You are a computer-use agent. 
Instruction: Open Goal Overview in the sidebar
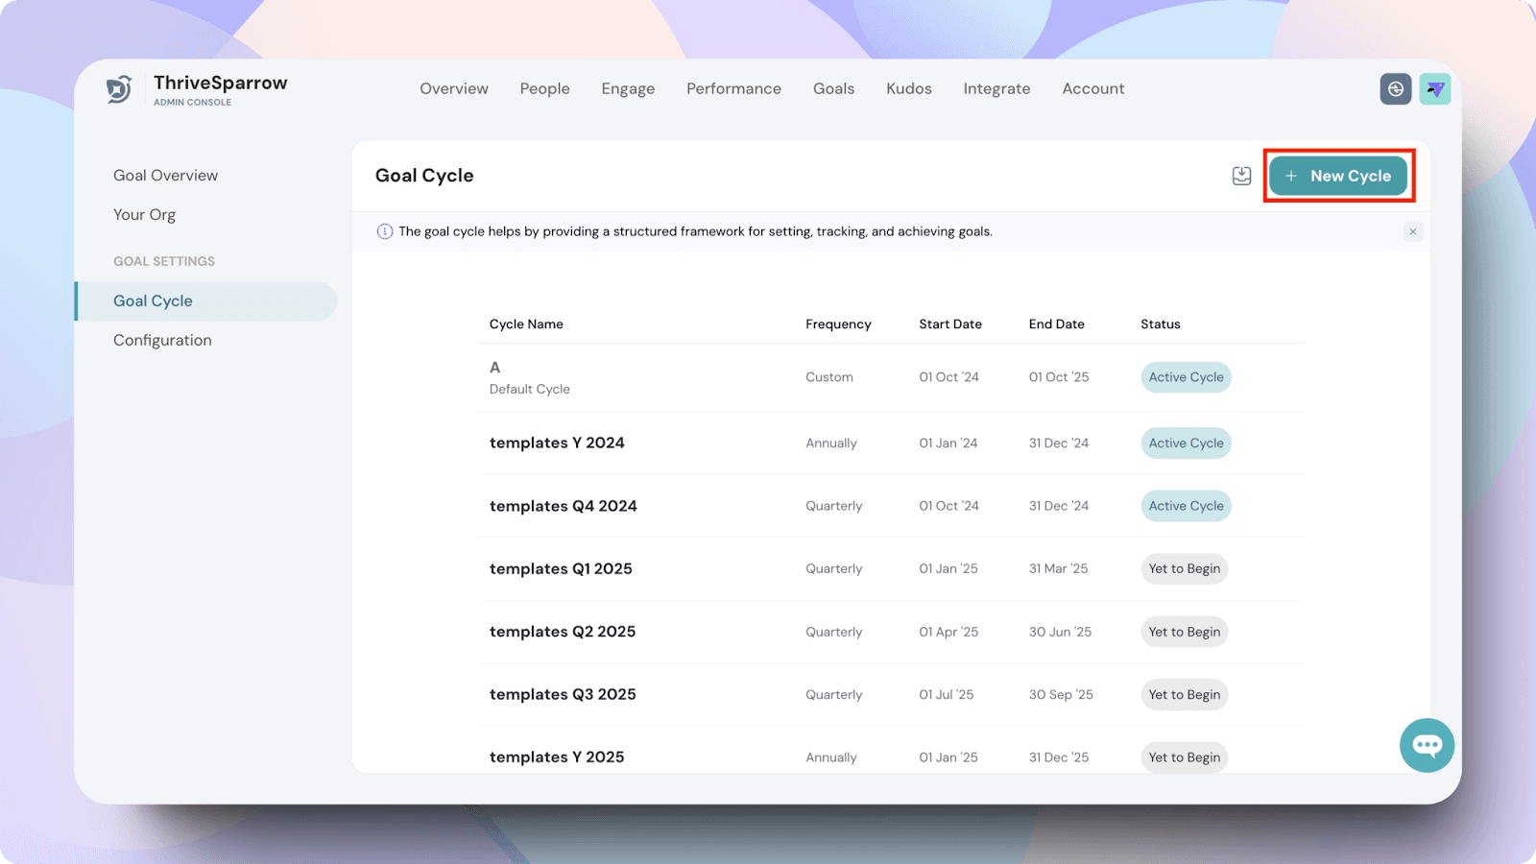coord(165,176)
